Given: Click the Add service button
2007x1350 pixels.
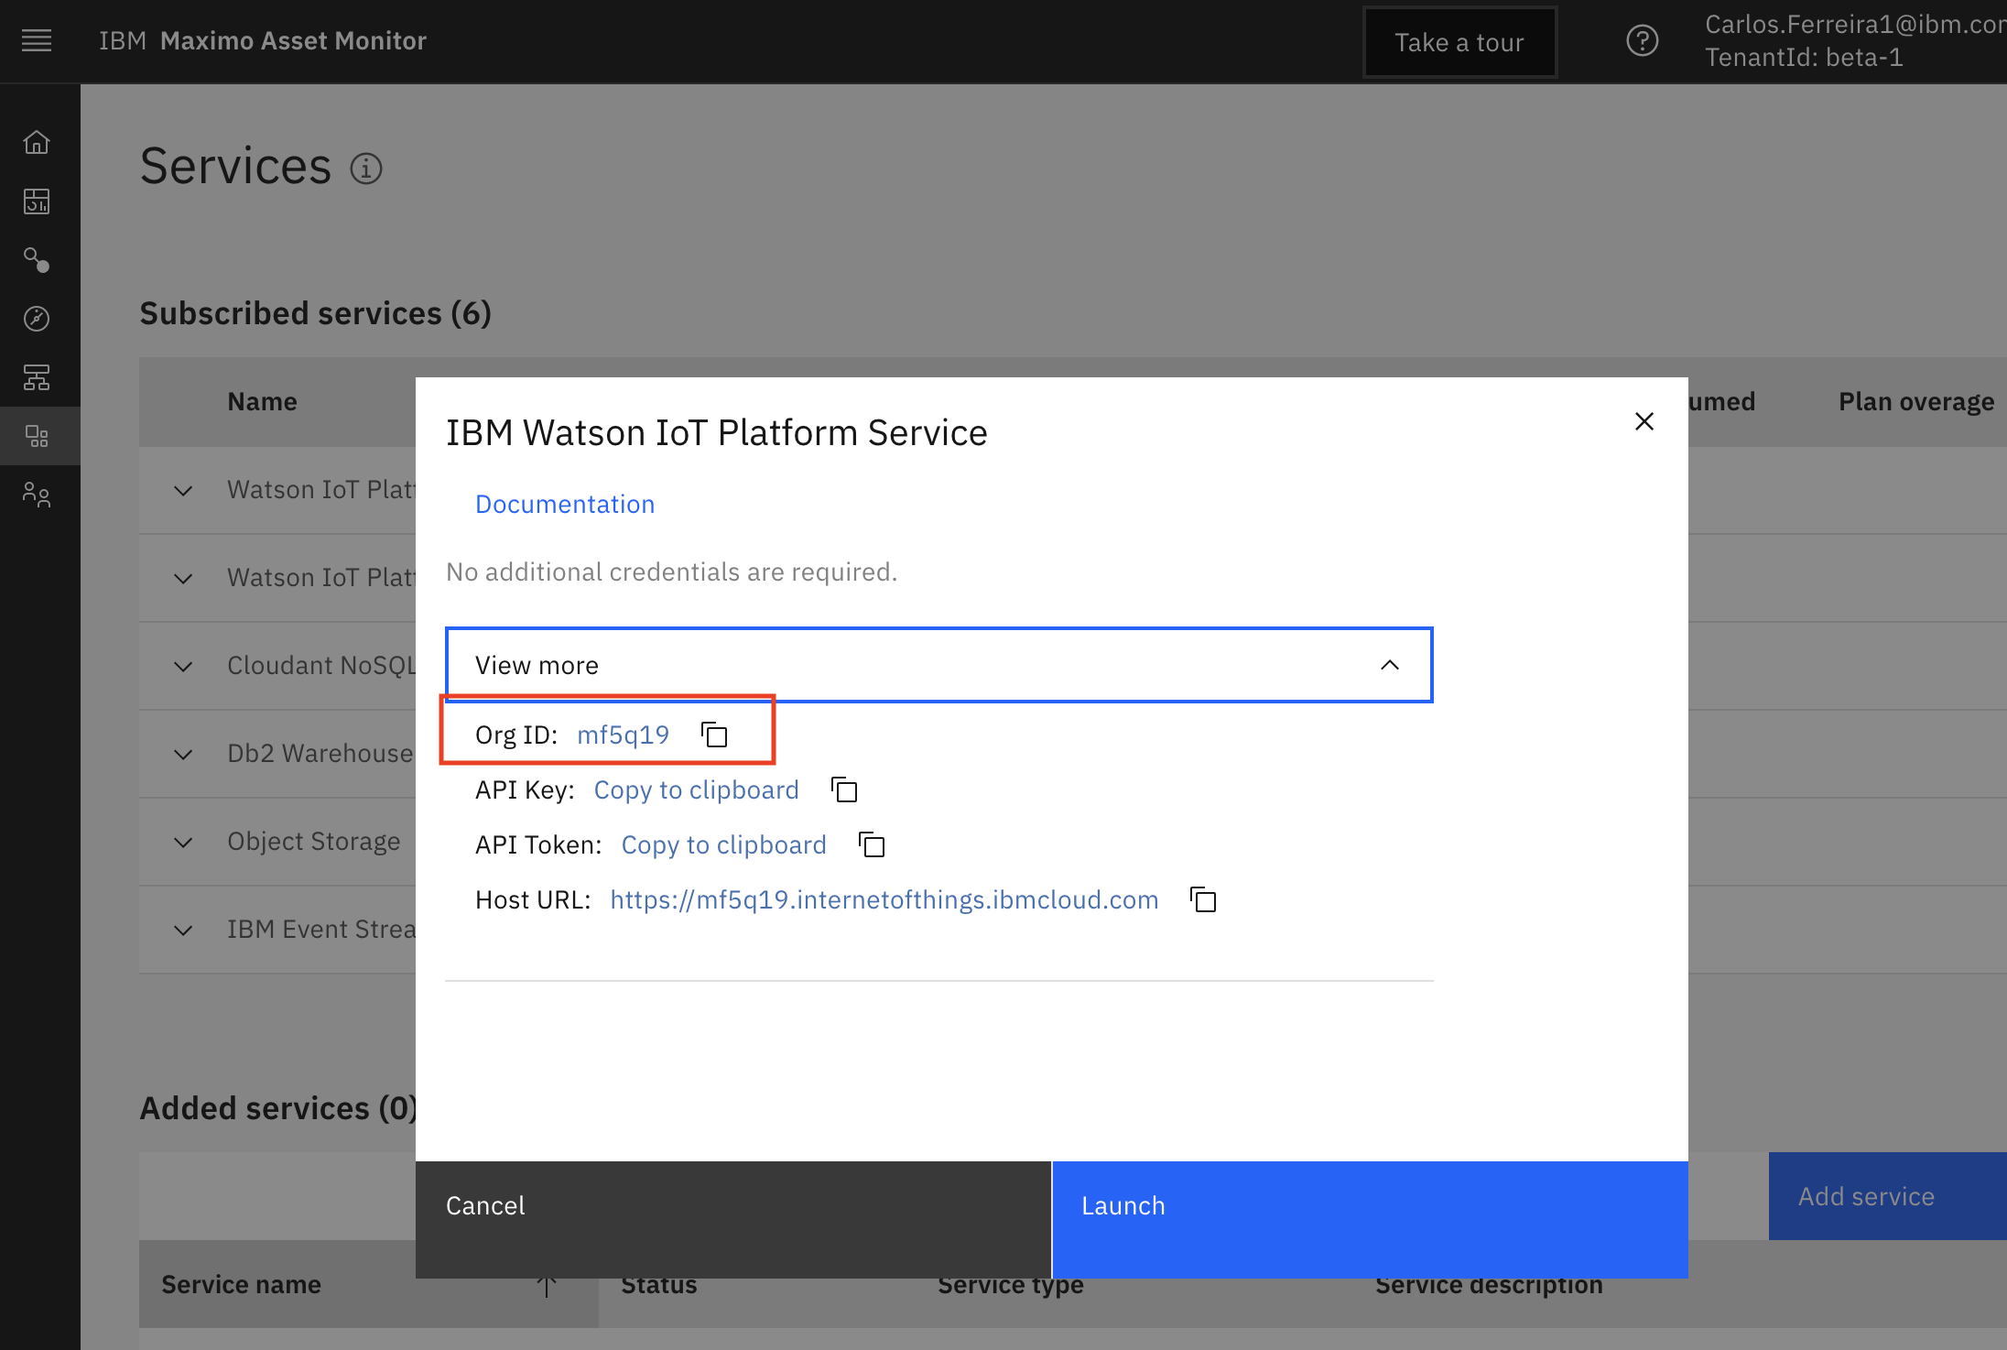Looking at the screenshot, I should tap(1888, 1196).
